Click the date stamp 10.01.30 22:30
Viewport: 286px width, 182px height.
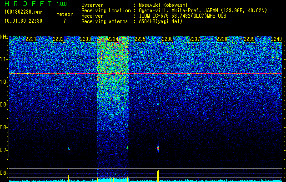[23, 21]
